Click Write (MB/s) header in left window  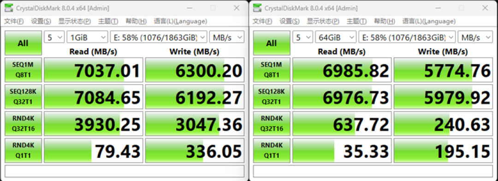click(x=195, y=51)
